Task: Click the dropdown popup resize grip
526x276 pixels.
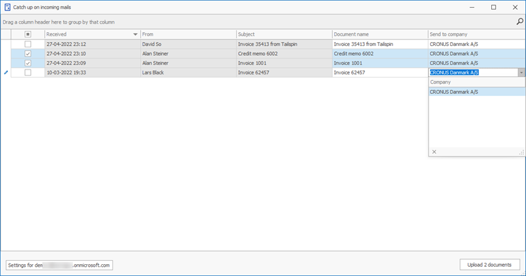Action: tap(521, 152)
